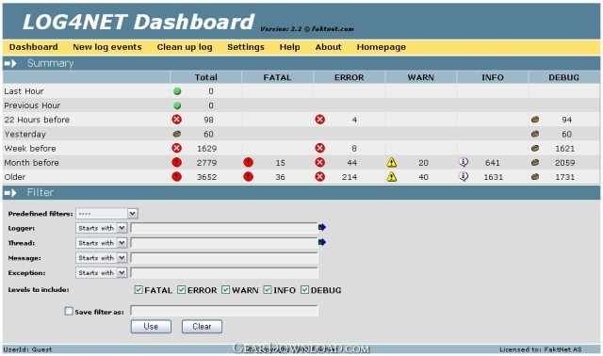Click blue arrow icon next to Logger field
Screen dimensions: 603x356
[322, 227]
